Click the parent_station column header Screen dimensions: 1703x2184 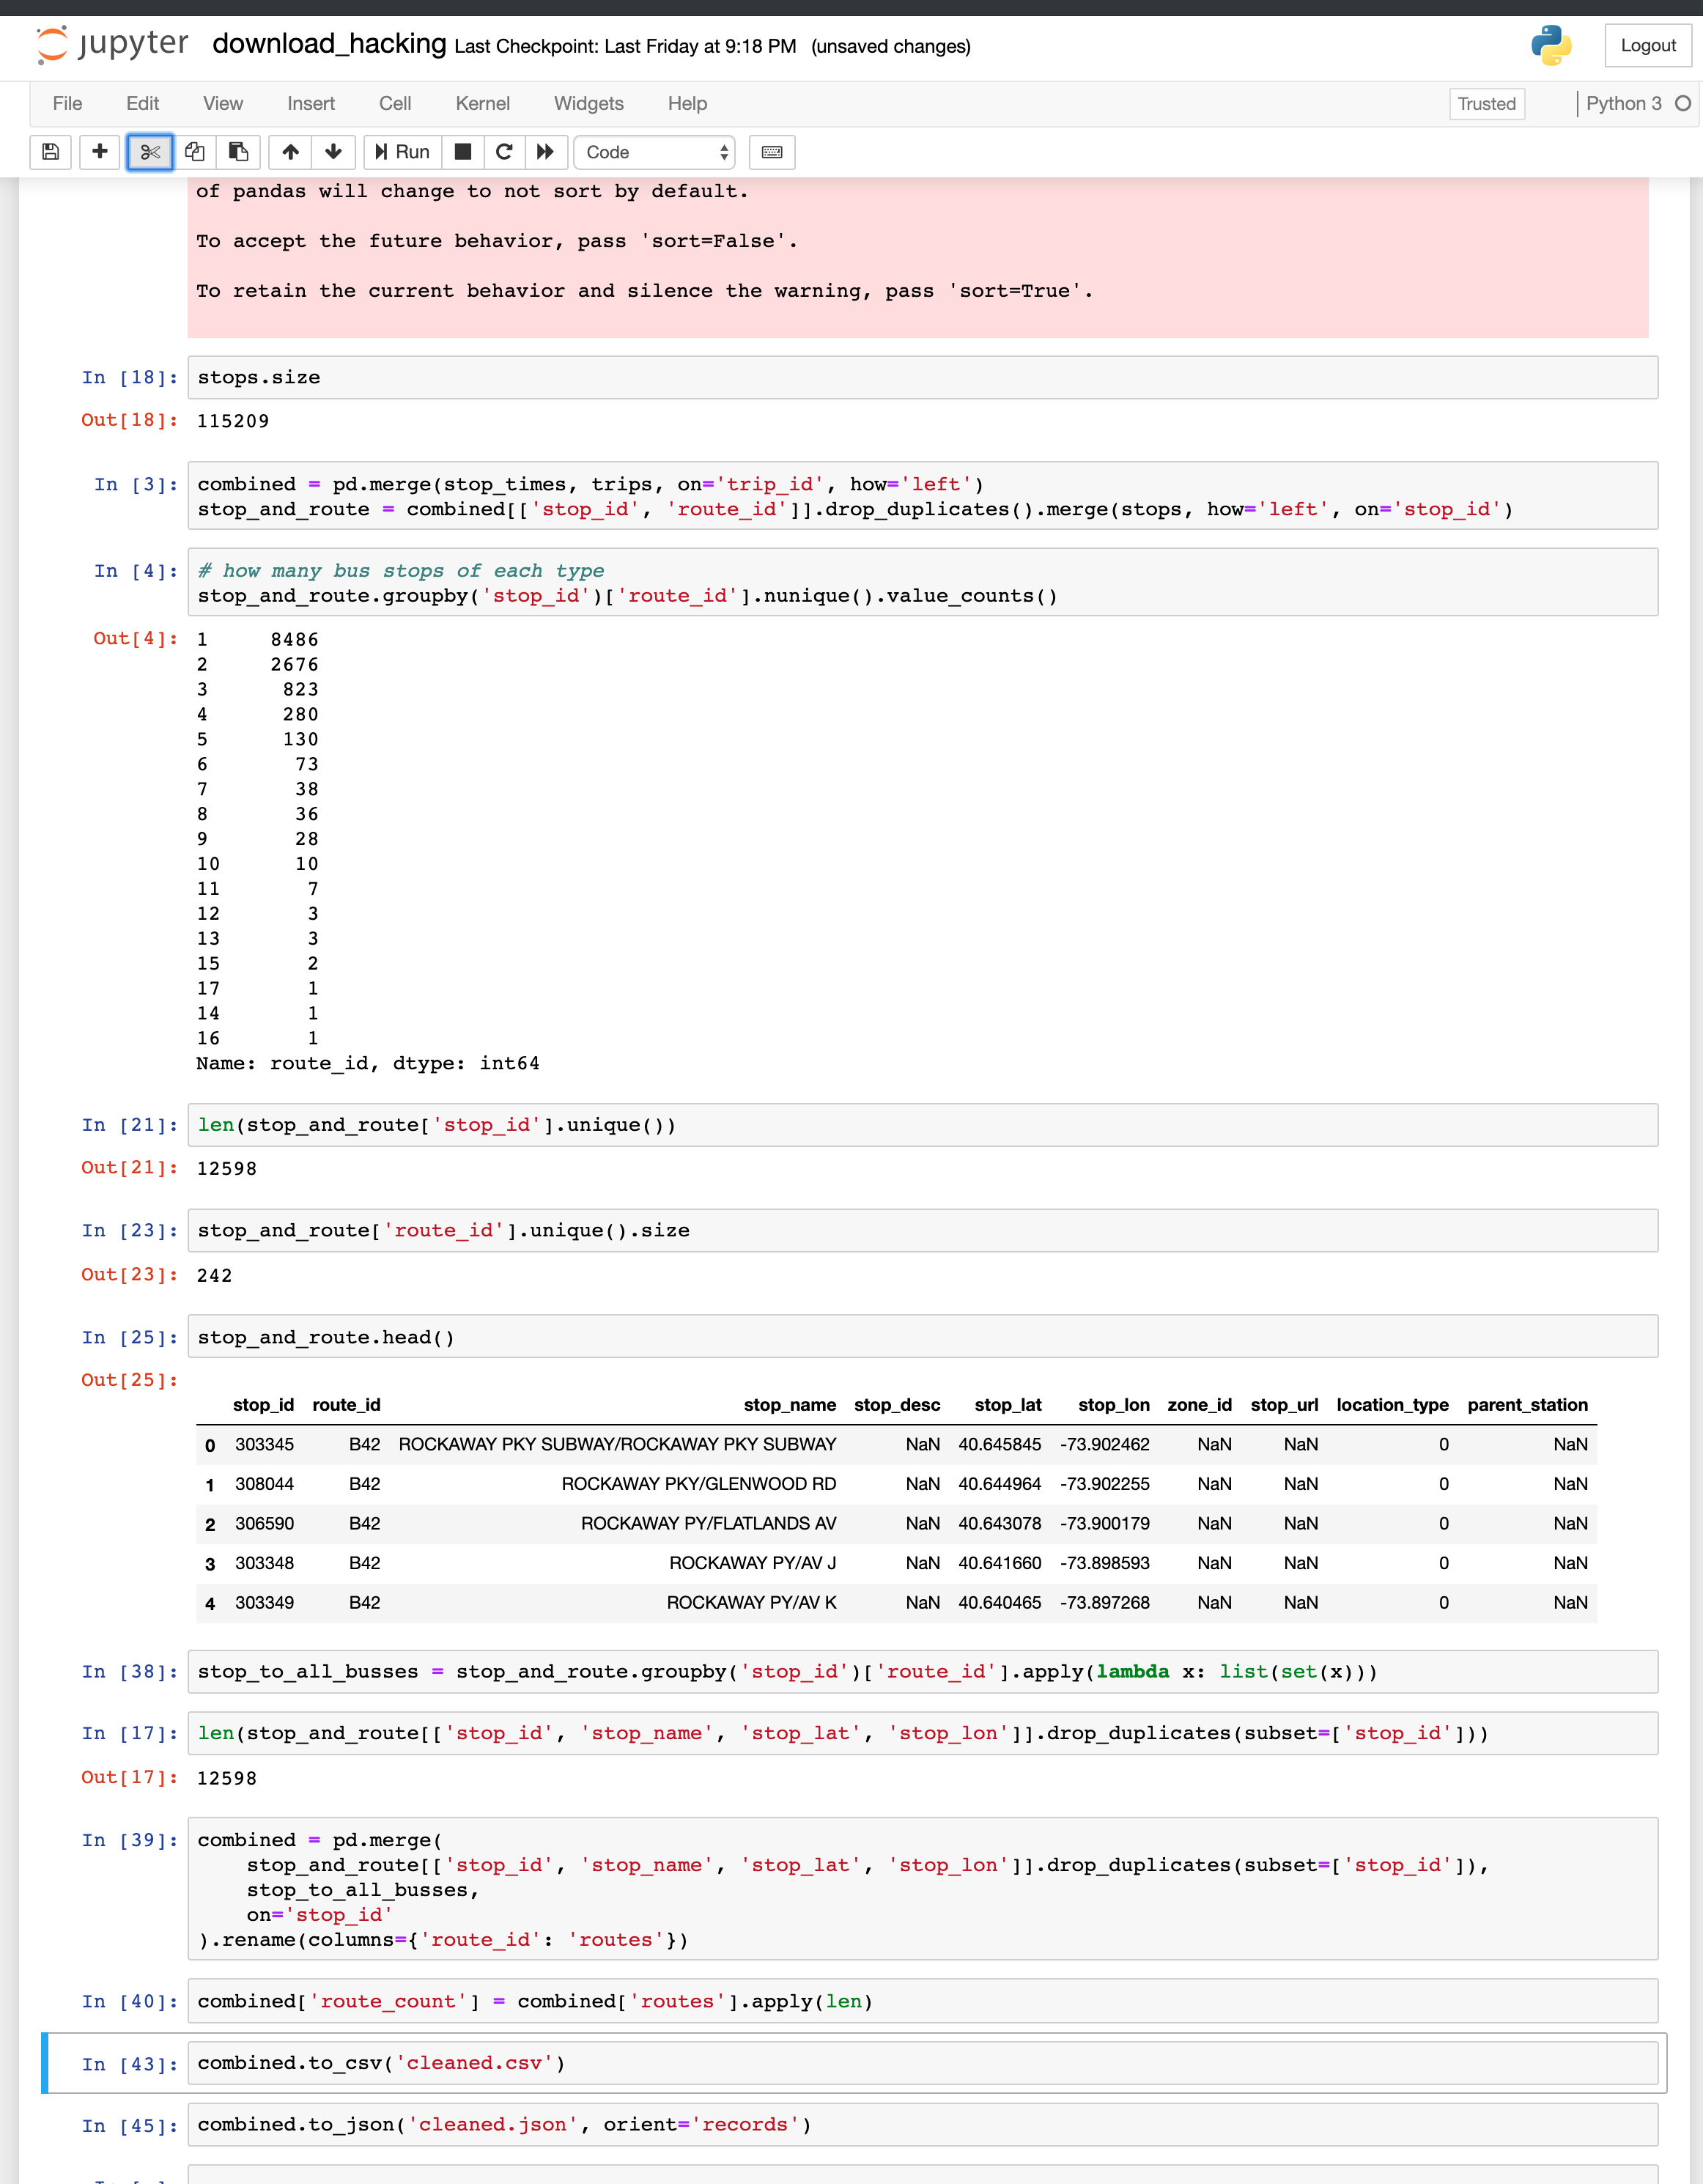point(1527,1405)
